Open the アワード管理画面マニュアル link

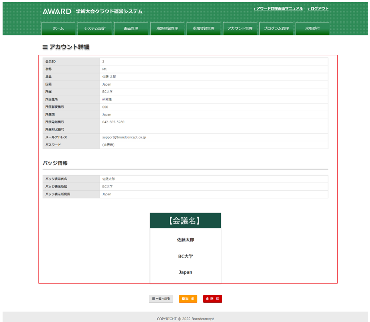[x=279, y=9]
